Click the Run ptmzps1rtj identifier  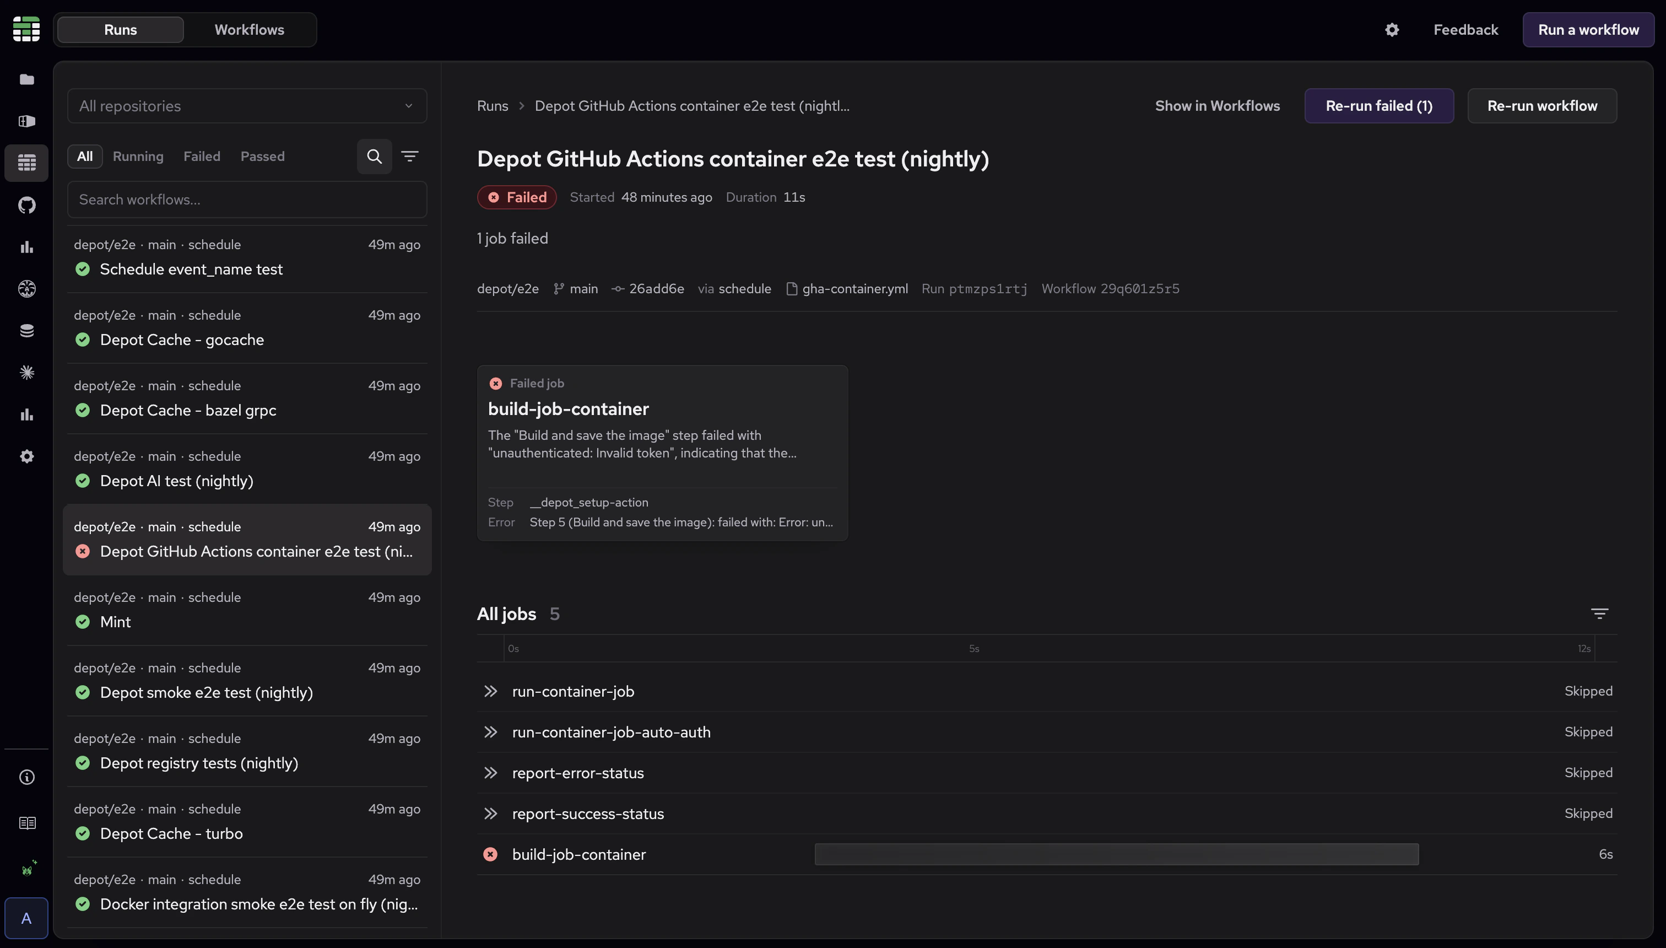pos(974,288)
